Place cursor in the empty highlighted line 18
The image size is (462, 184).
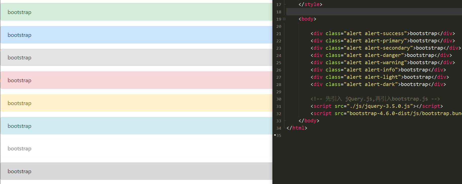[374, 12]
